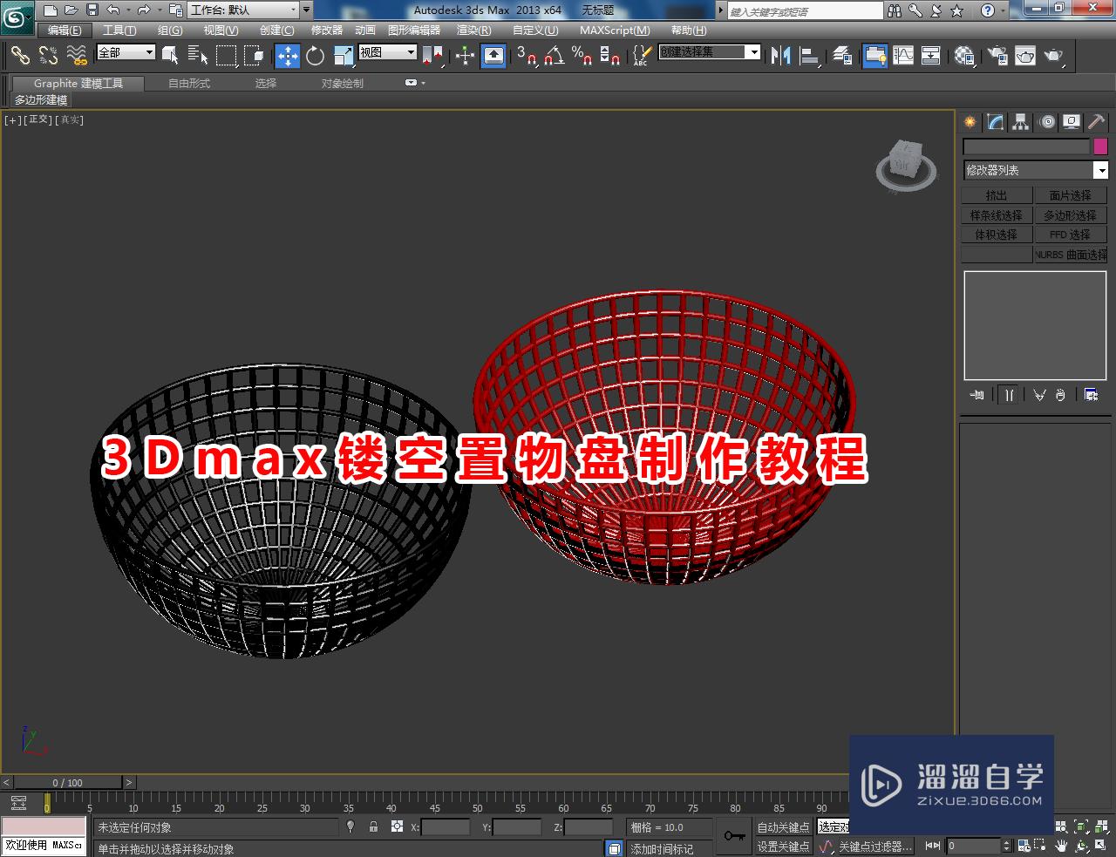1116x857 pixels.
Task: Open the Select by Name list tool
Action: coord(198,56)
